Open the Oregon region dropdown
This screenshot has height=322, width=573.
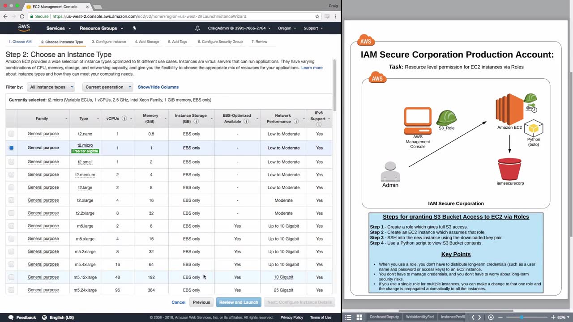pos(287,28)
